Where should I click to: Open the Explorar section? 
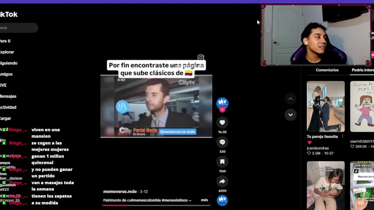[7, 52]
